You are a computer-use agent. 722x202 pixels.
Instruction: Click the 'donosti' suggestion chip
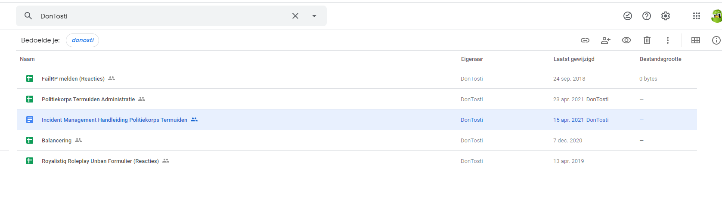pos(83,40)
